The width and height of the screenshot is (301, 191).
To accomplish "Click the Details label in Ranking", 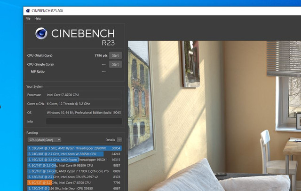I will click(x=110, y=140).
